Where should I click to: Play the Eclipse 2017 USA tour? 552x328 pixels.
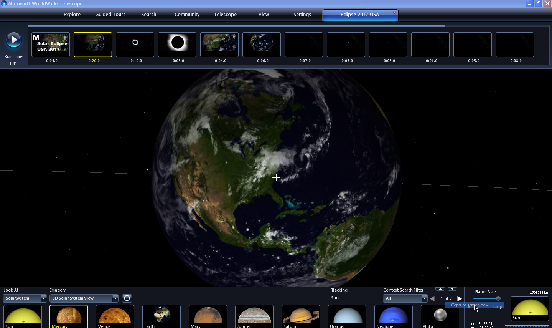14,40
